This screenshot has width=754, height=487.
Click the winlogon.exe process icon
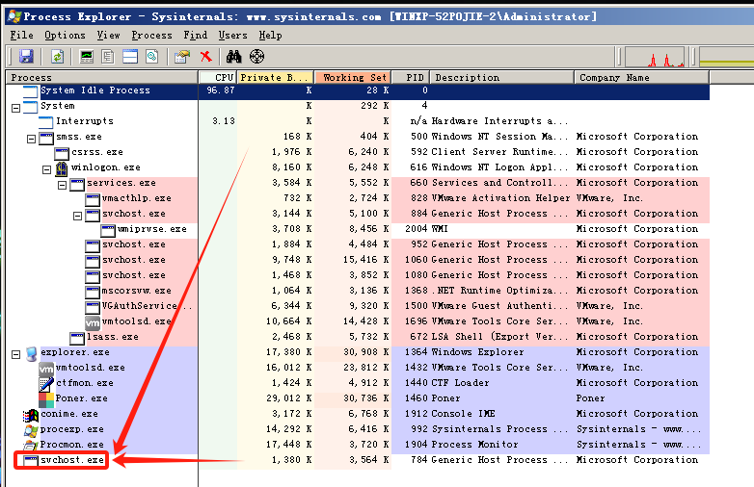[62, 168]
